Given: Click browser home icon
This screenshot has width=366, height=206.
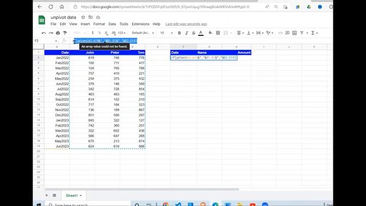Looking at the screenshot, I should pyautogui.click(x=62, y=7).
